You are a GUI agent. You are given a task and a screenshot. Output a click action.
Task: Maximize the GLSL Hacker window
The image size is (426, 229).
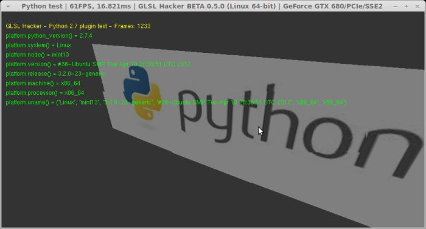tap(407, 6)
